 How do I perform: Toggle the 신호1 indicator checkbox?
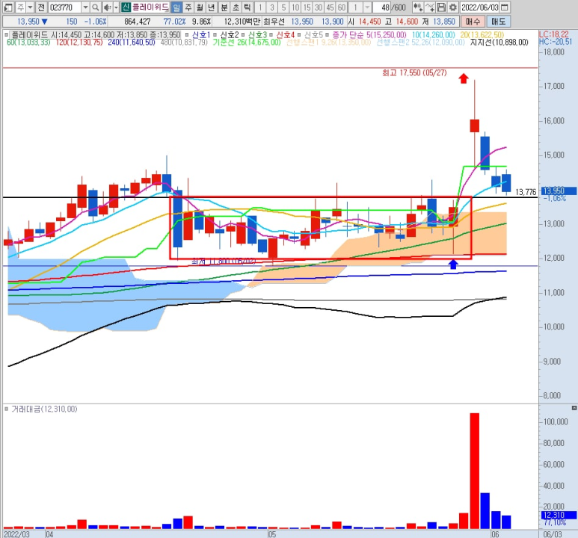[x=186, y=34]
